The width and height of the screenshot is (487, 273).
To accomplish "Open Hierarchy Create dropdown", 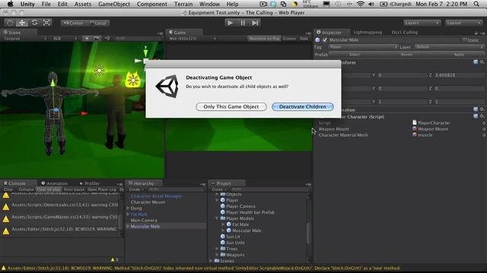I will (136, 190).
